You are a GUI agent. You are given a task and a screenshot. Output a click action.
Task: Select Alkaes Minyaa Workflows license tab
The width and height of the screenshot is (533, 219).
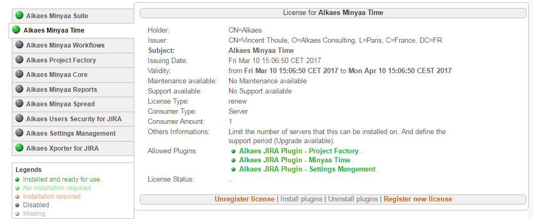(x=65, y=45)
